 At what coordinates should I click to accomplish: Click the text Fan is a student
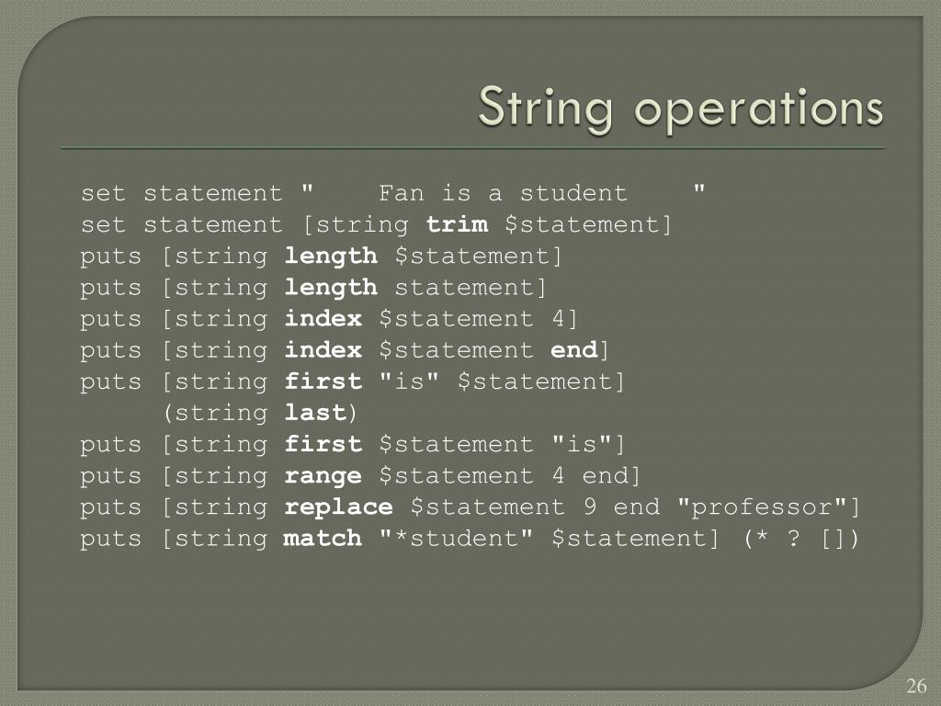503,193
